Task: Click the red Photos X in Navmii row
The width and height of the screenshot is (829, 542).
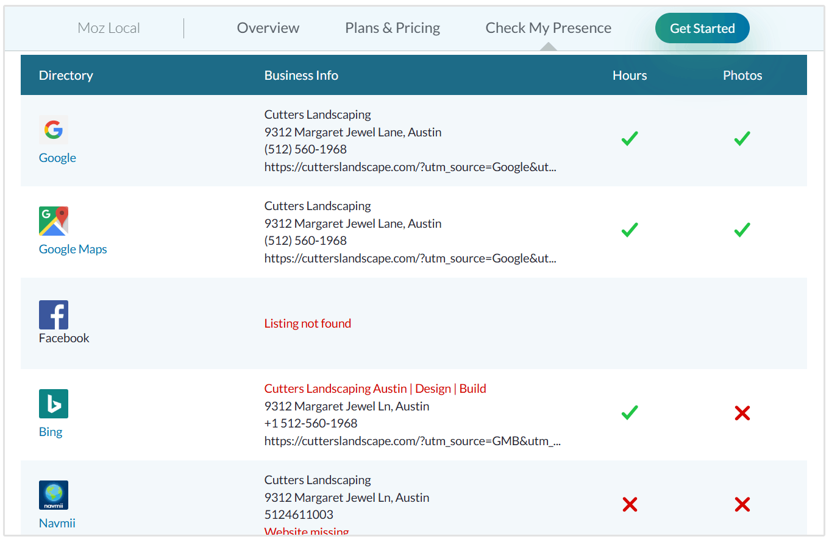Action: (x=742, y=505)
